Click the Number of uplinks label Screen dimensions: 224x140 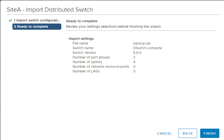tap(87, 62)
